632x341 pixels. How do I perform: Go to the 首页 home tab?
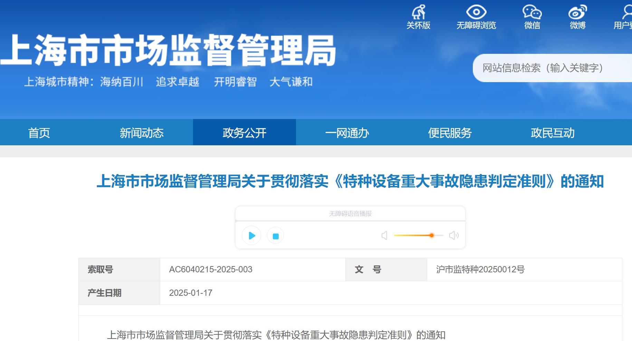click(39, 133)
